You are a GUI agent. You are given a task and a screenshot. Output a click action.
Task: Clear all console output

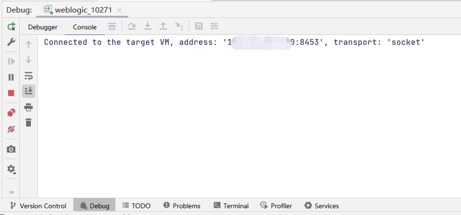tap(28, 122)
